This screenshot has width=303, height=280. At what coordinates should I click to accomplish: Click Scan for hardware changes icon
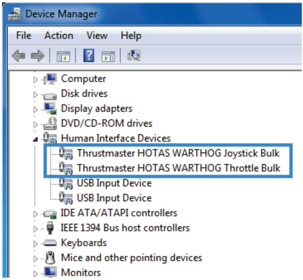click(x=134, y=56)
